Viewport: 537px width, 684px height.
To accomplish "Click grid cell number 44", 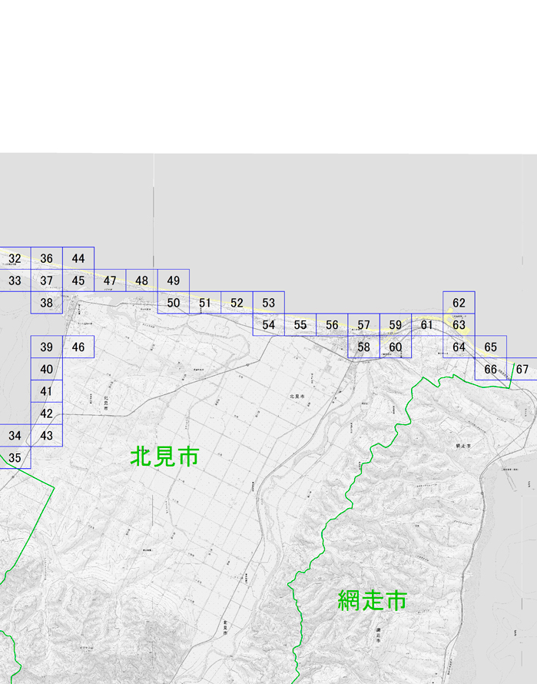I will point(78,258).
